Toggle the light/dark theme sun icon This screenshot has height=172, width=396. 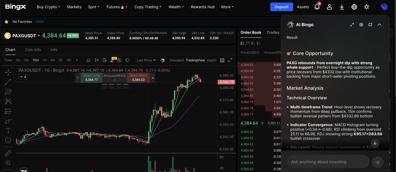pos(367,7)
